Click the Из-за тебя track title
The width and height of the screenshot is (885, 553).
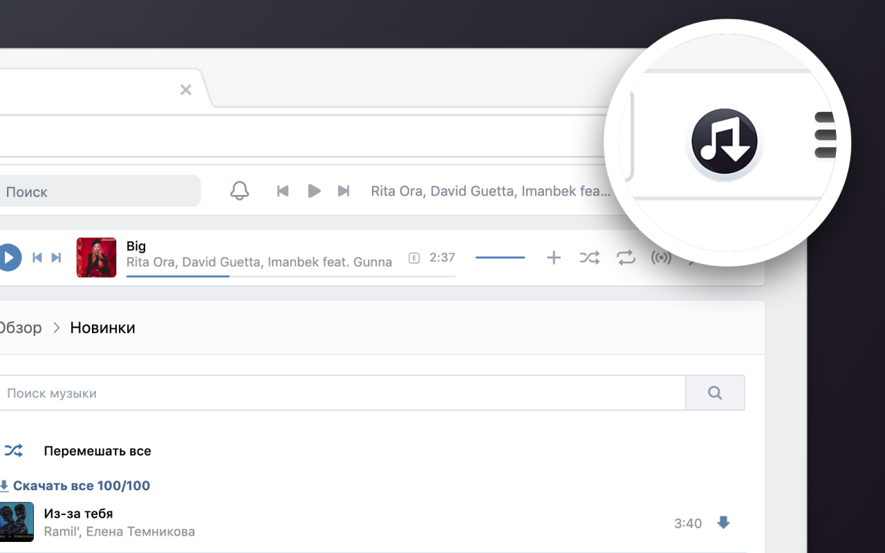[x=78, y=514]
